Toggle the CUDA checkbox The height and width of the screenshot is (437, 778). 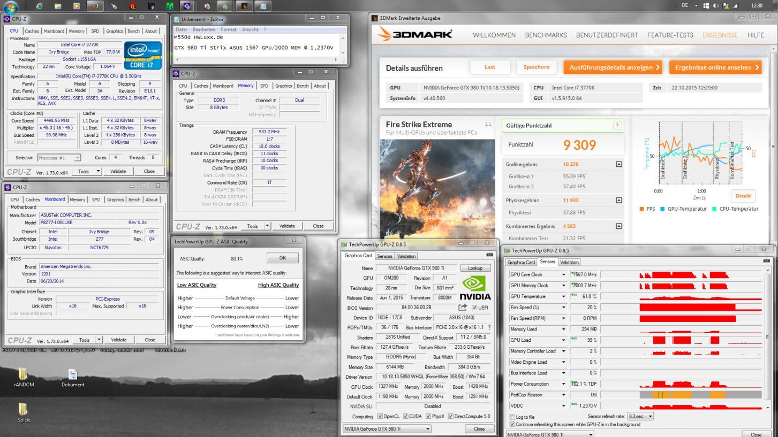coord(405,416)
